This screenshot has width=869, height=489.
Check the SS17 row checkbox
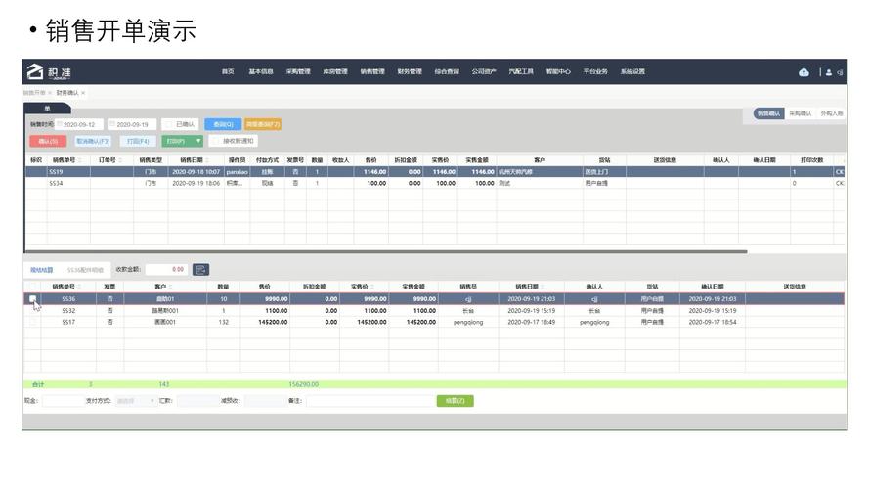click(x=32, y=322)
